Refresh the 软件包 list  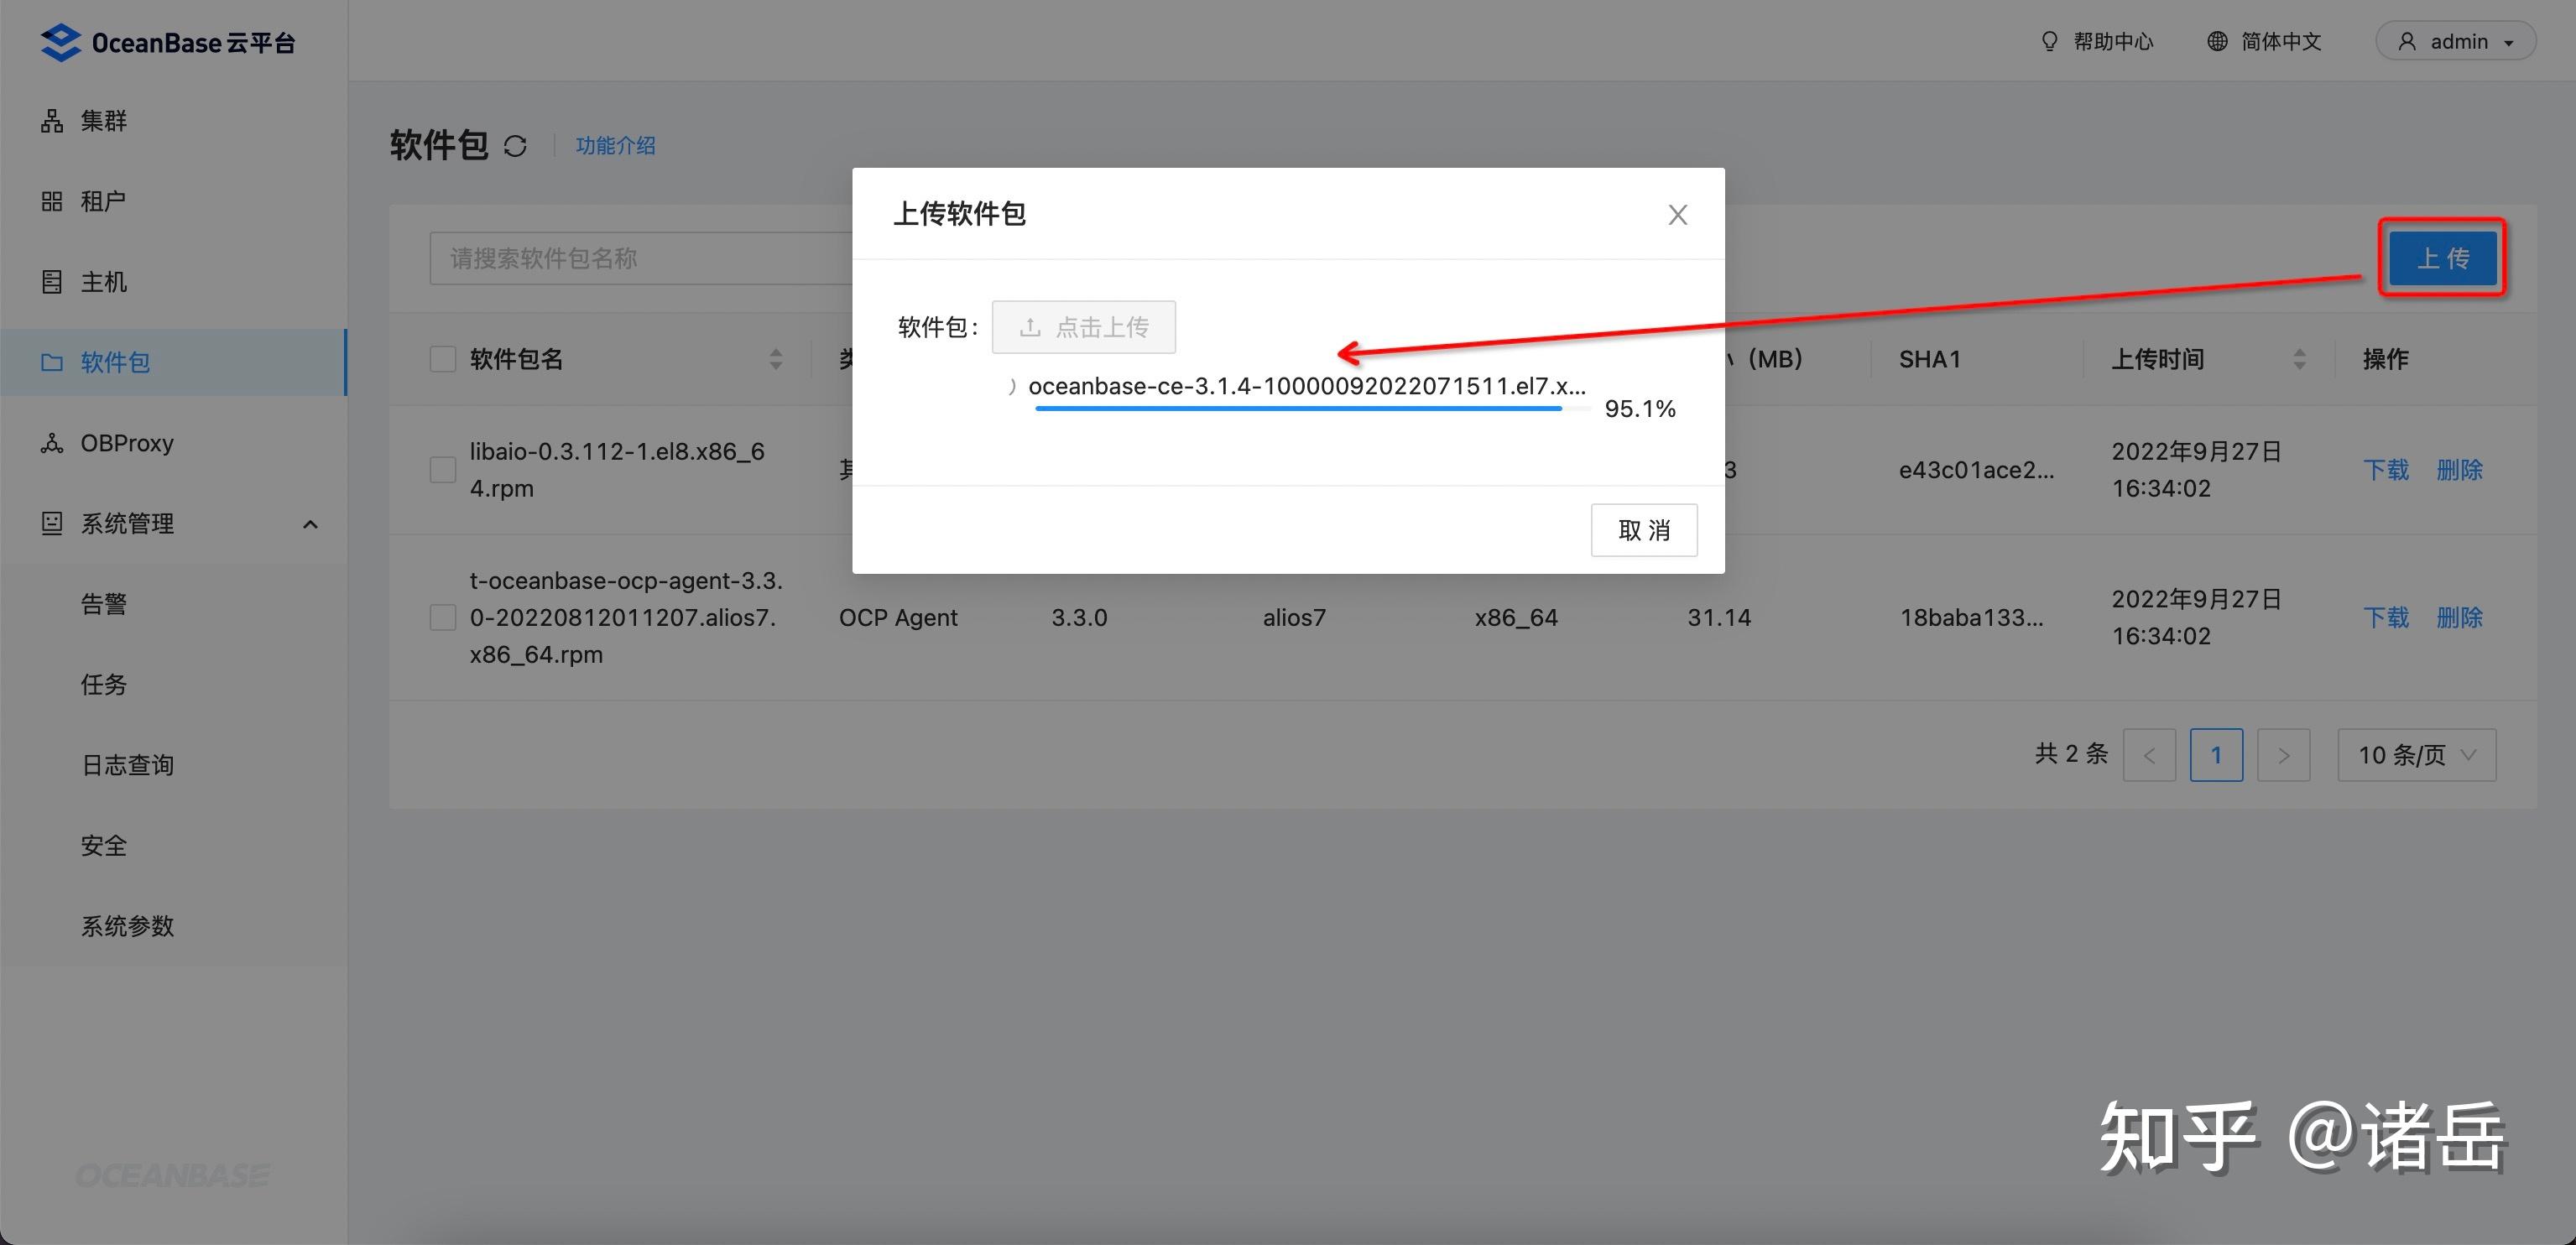(514, 145)
